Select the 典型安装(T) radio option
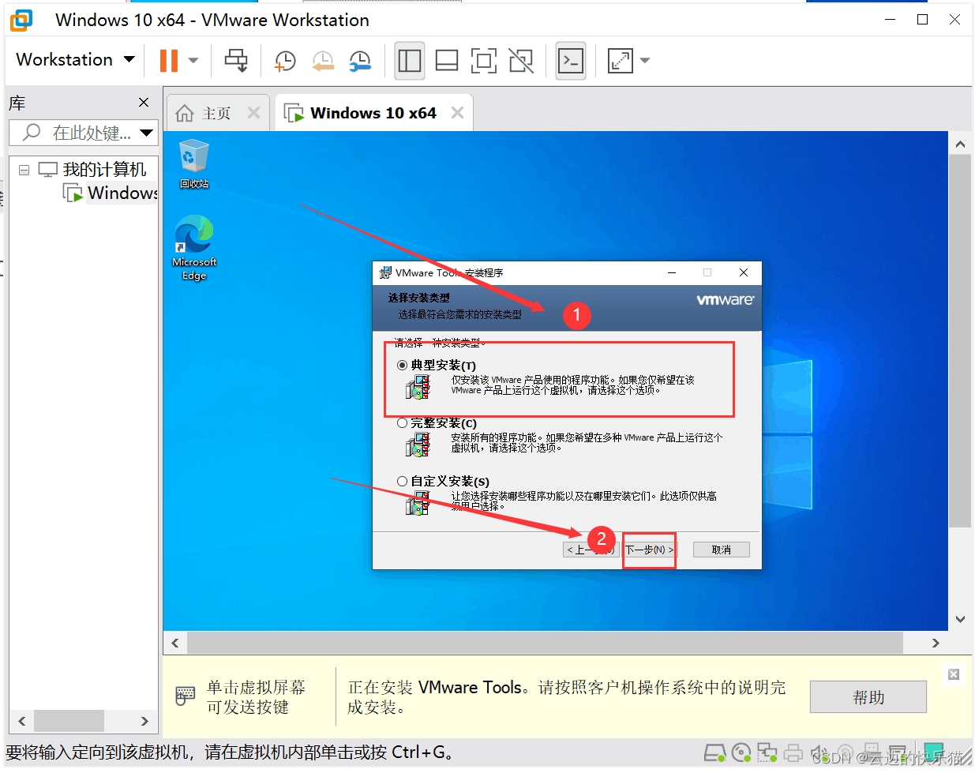 [403, 365]
